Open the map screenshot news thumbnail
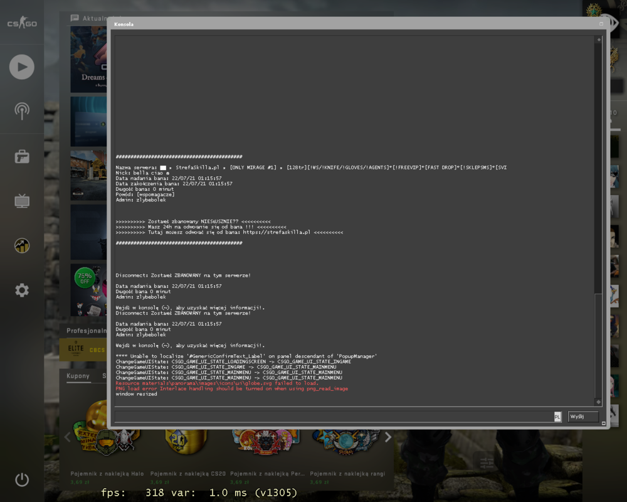The height and width of the screenshot is (502, 627). 89,175
